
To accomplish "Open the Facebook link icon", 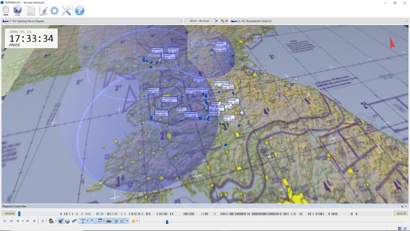I will [x=400, y=228].
